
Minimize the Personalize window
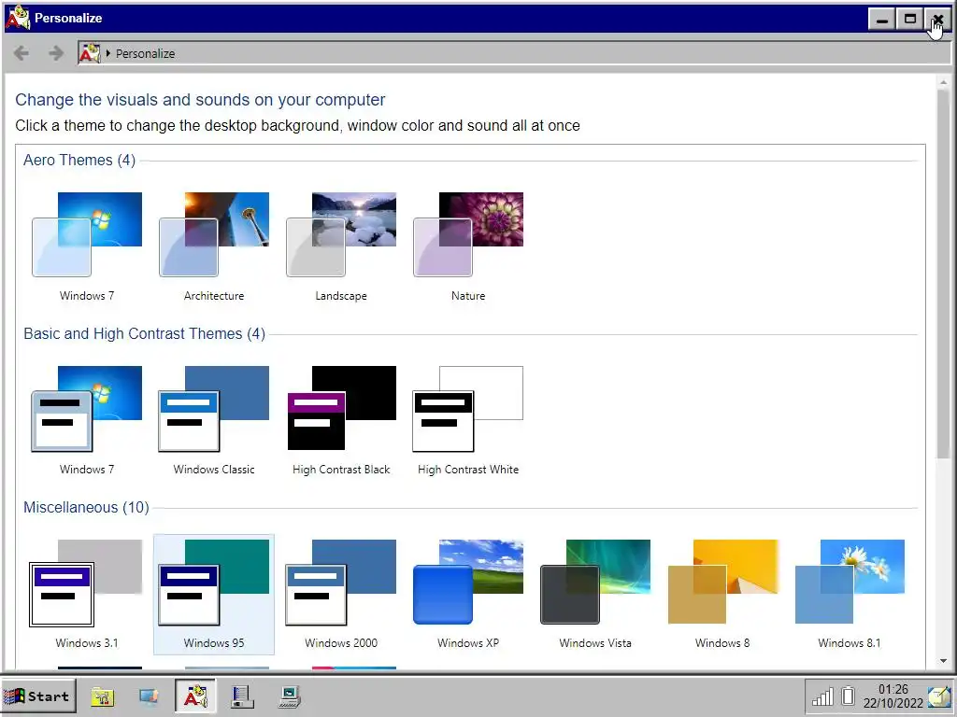click(882, 19)
